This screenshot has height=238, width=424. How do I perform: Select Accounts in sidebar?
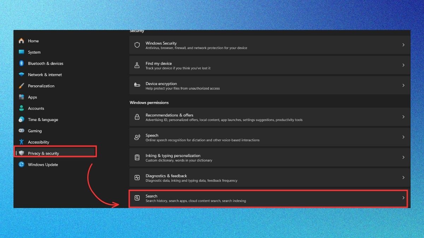click(x=55, y=108)
